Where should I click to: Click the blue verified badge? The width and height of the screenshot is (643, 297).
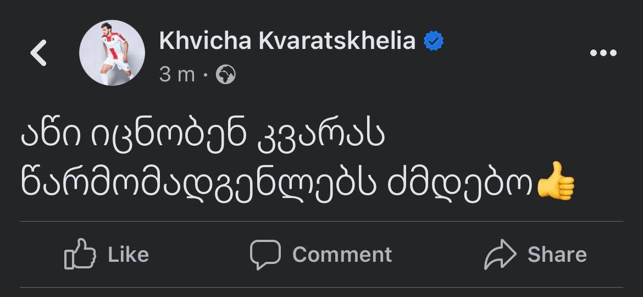pos(434,41)
